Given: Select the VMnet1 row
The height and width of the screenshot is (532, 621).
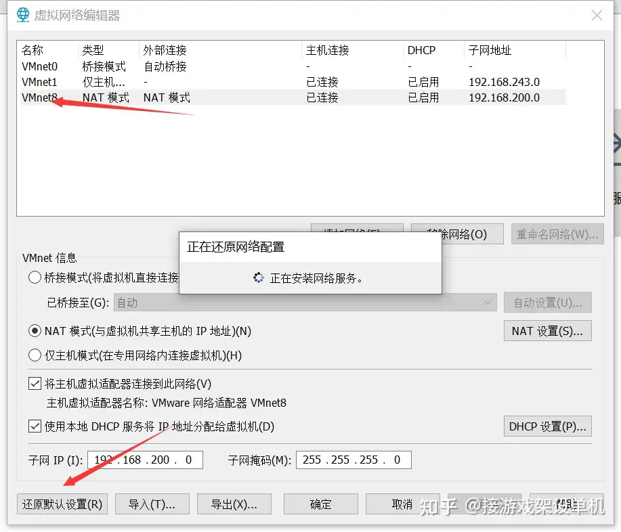Looking at the screenshot, I should [x=293, y=82].
